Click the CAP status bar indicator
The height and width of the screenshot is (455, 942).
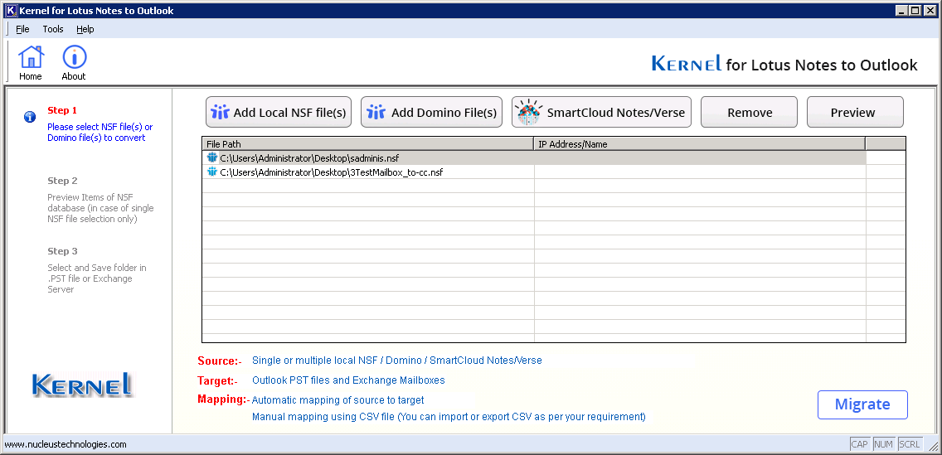point(860,444)
